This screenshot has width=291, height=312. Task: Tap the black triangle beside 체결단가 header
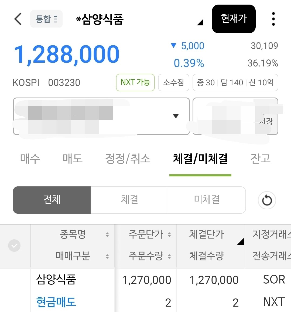pyautogui.click(x=240, y=241)
